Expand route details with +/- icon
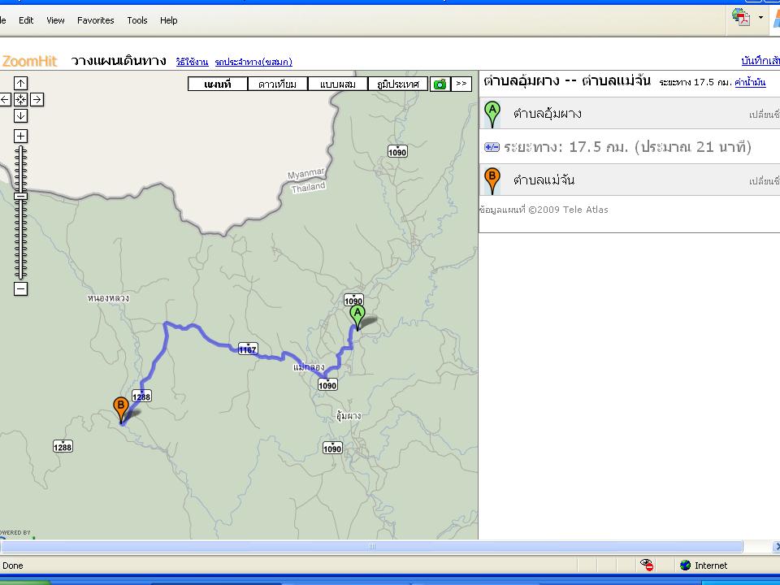The image size is (780, 585). tap(492, 147)
